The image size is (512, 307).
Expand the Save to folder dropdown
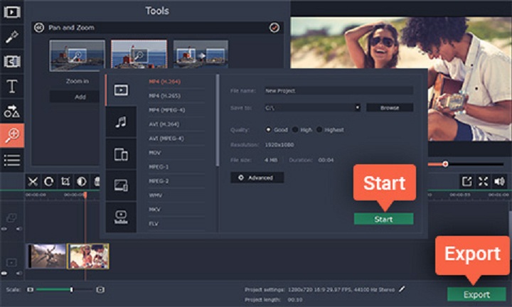coord(358,107)
